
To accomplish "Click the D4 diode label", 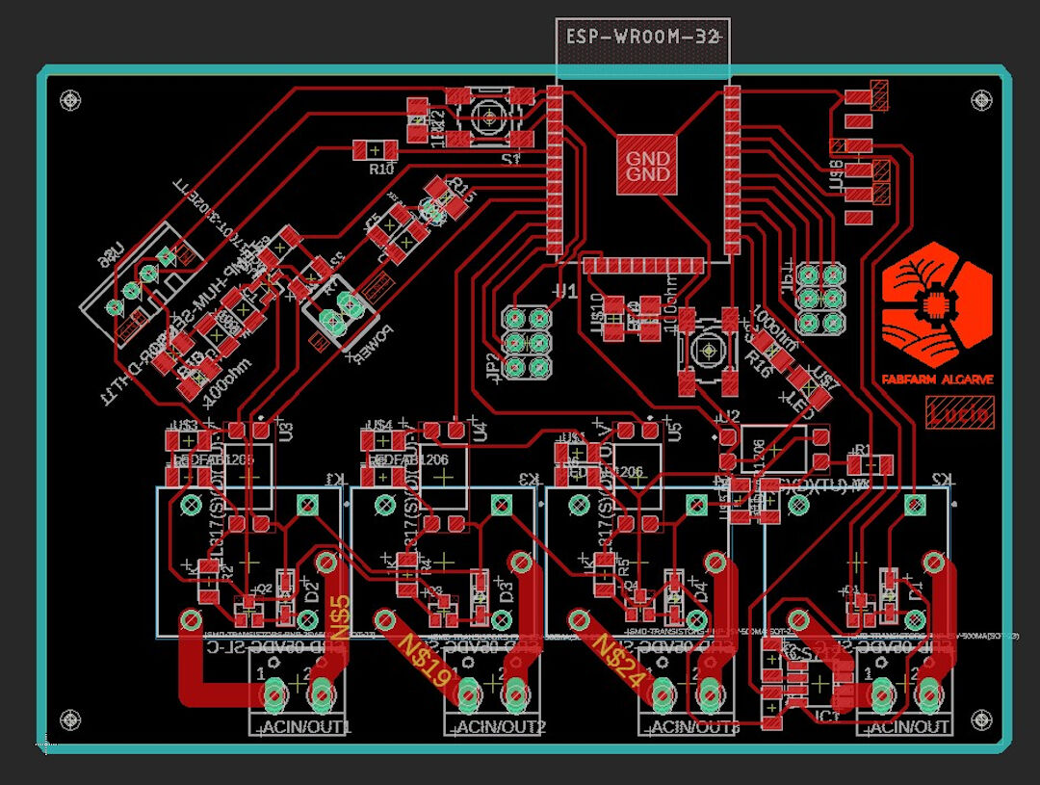I will point(700,591).
